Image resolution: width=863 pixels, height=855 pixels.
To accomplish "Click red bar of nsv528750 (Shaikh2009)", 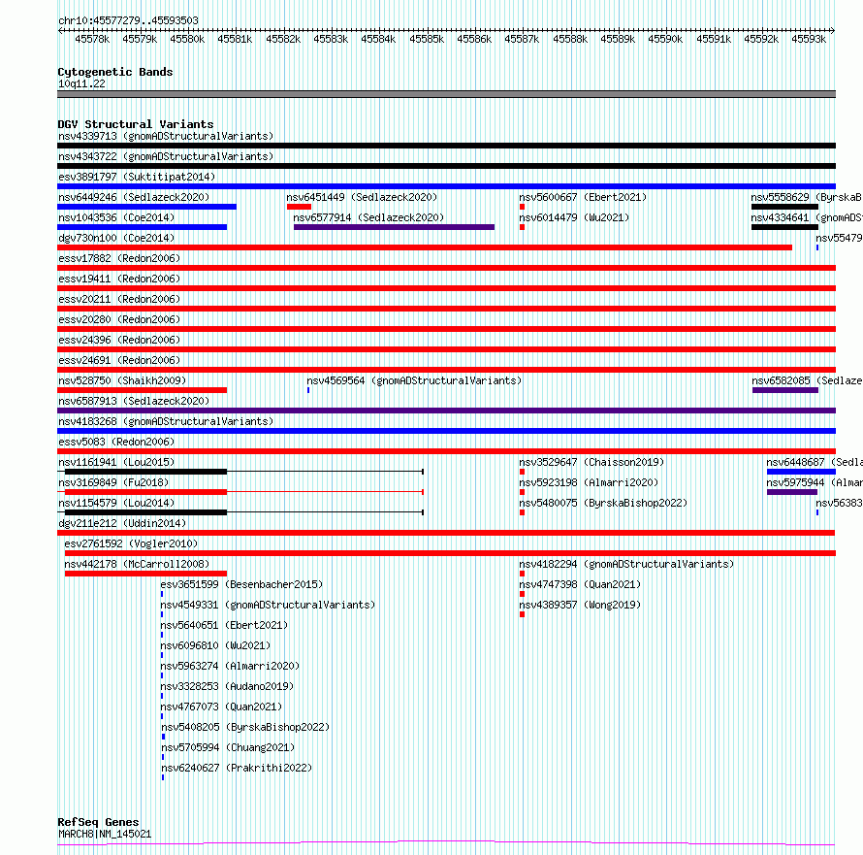I will (x=142, y=390).
